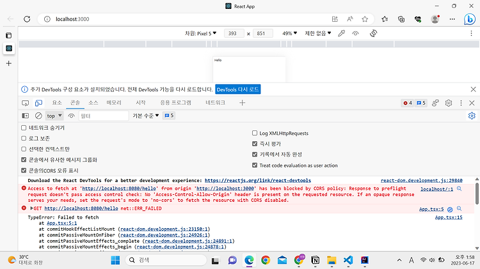Enable preserve log checkbox
The image size is (480, 269).
(24, 139)
